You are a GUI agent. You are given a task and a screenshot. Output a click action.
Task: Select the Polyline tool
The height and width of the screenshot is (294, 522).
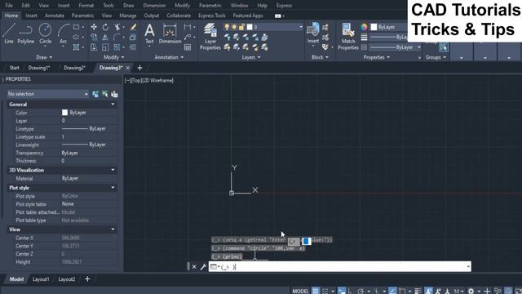[x=25, y=33]
